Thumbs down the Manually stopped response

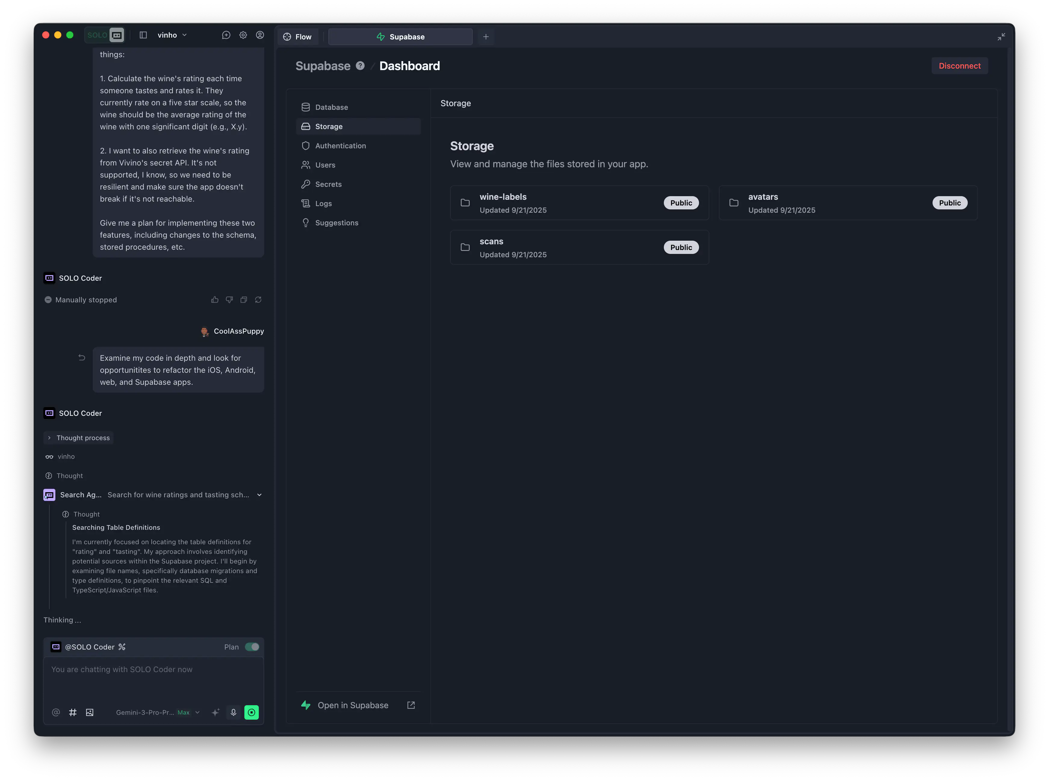(229, 300)
